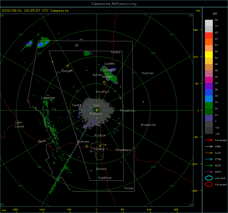Click the HighRiver town label

click(105, 178)
